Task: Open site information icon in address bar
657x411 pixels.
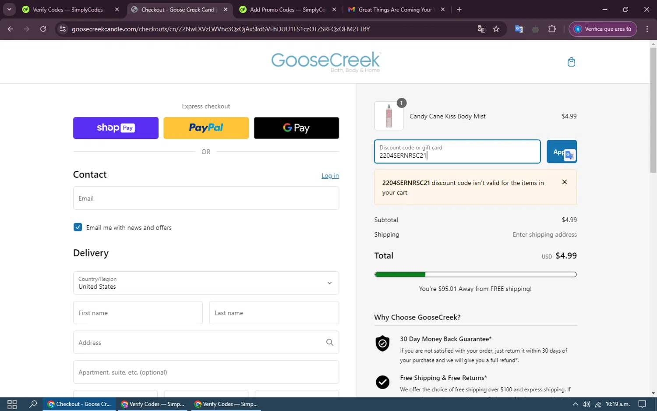Action: pyautogui.click(x=63, y=29)
